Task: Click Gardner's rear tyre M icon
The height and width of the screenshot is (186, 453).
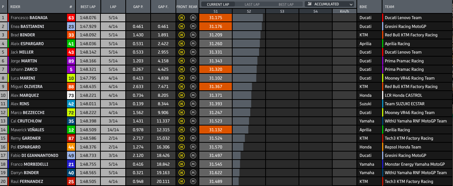Action: pyautogui.click(x=193, y=138)
